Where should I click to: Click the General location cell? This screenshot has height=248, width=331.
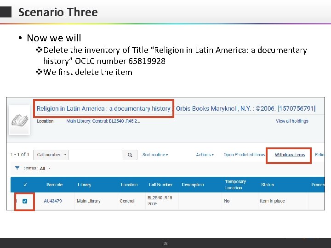point(127,201)
